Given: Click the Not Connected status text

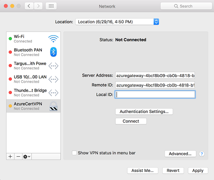Looking at the screenshot, I should 131,40.
